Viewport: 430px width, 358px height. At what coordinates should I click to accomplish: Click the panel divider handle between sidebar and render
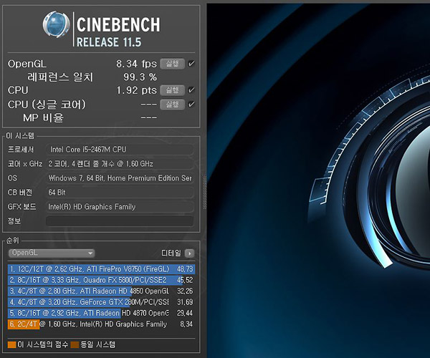click(204, 193)
